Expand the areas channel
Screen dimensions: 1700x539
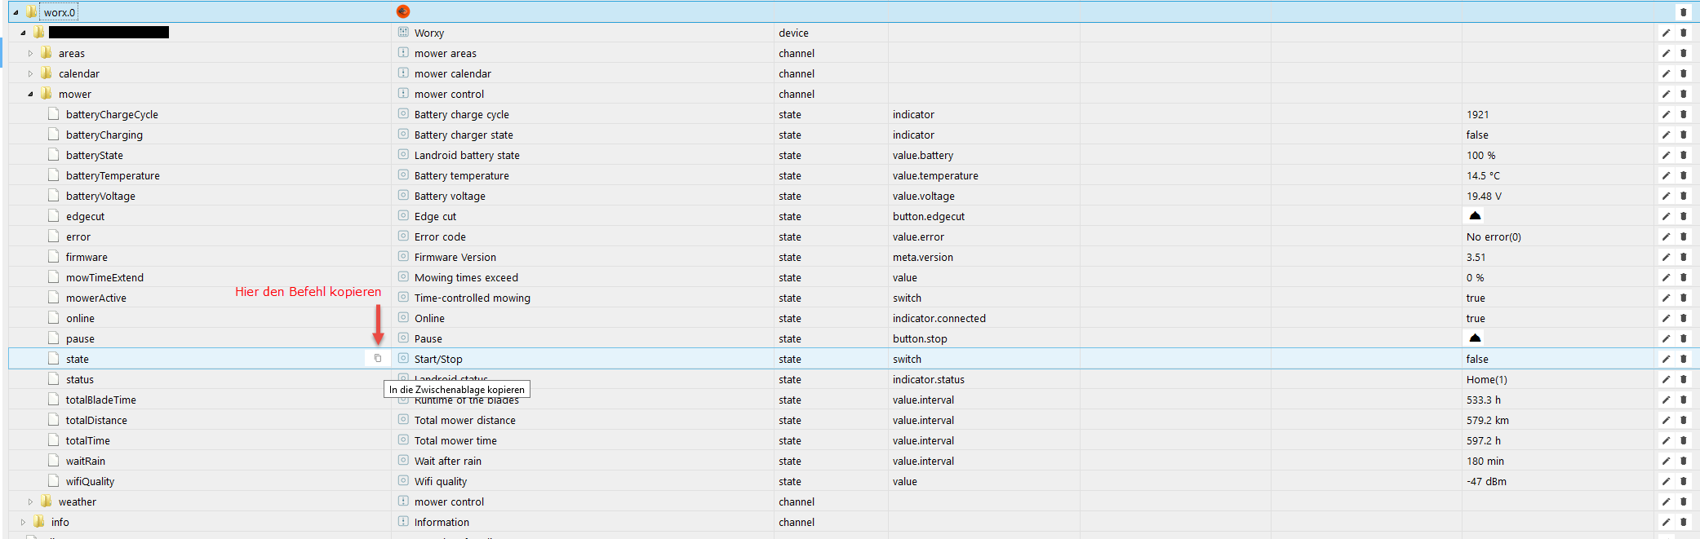tap(31, 53)
